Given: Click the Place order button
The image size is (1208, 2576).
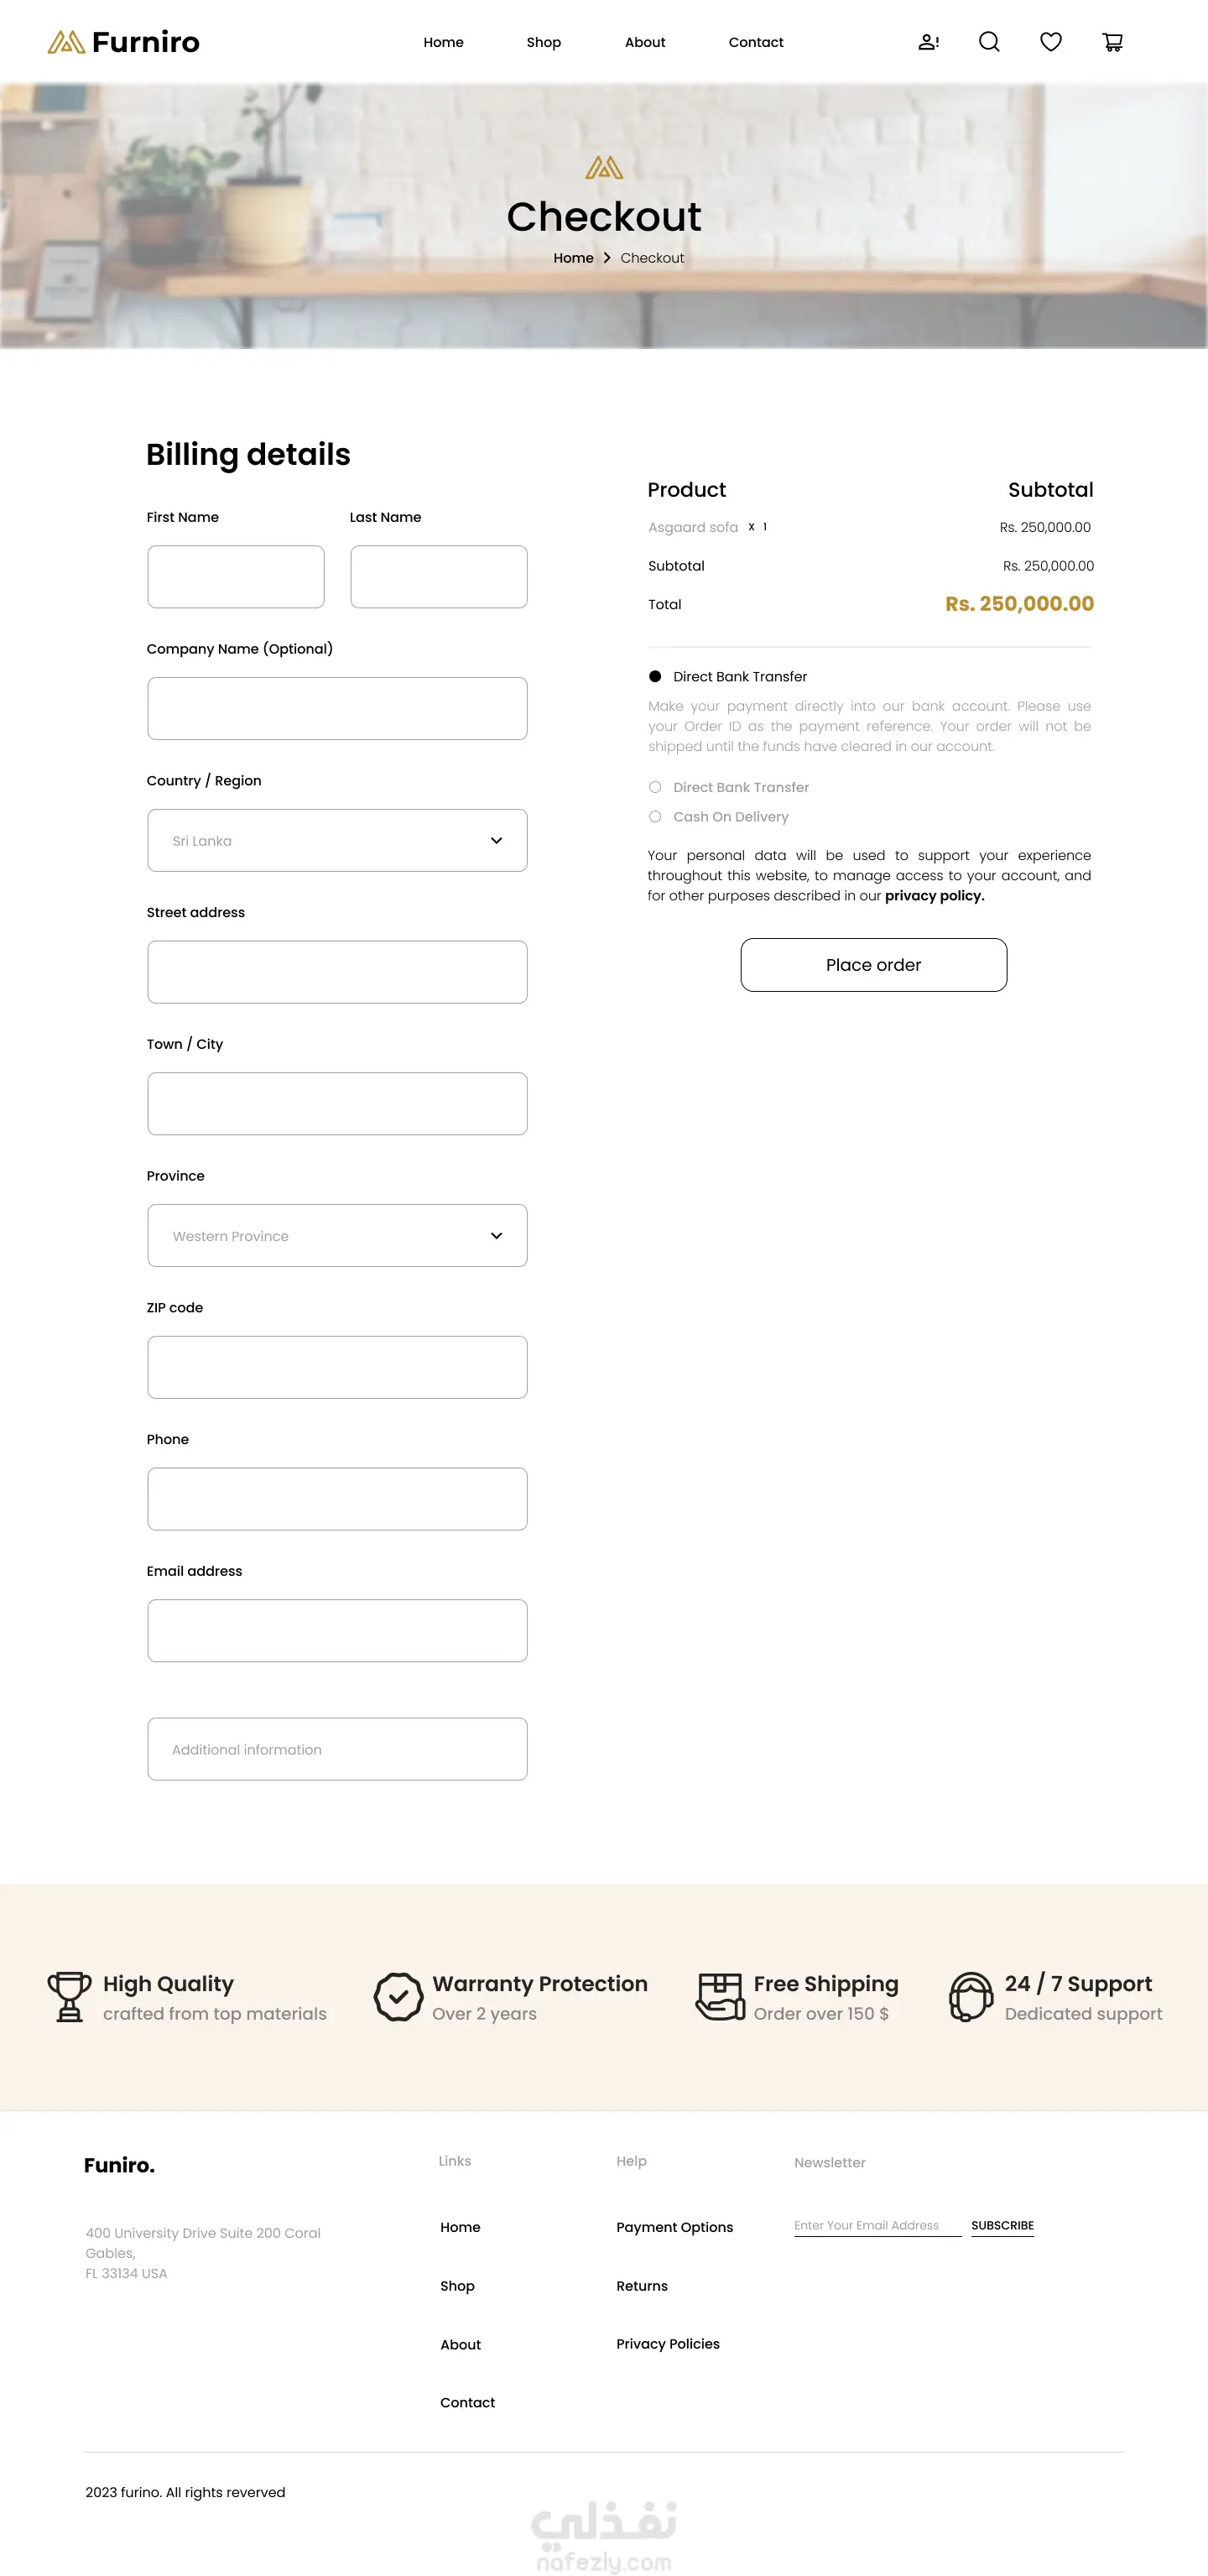Looking at the screenshot, I should coord(873,965).
